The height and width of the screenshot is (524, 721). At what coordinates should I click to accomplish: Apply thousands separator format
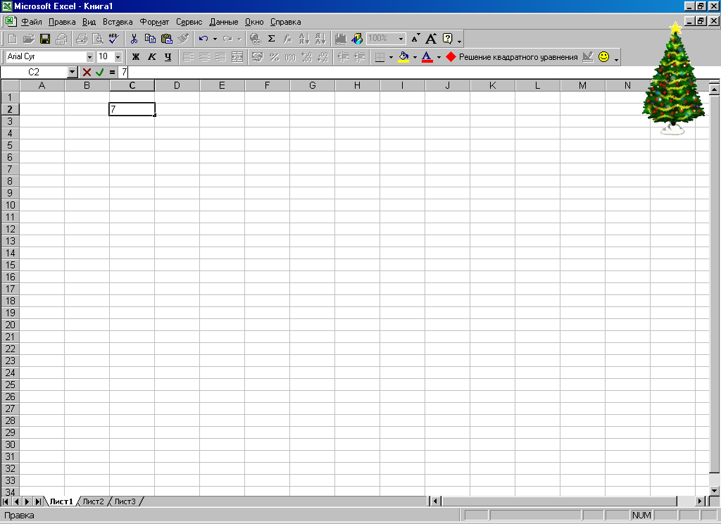coord(290,57)
